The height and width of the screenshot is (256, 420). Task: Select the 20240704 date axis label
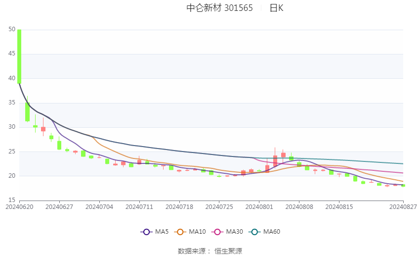pyautogui.click(x=99, y=207)
